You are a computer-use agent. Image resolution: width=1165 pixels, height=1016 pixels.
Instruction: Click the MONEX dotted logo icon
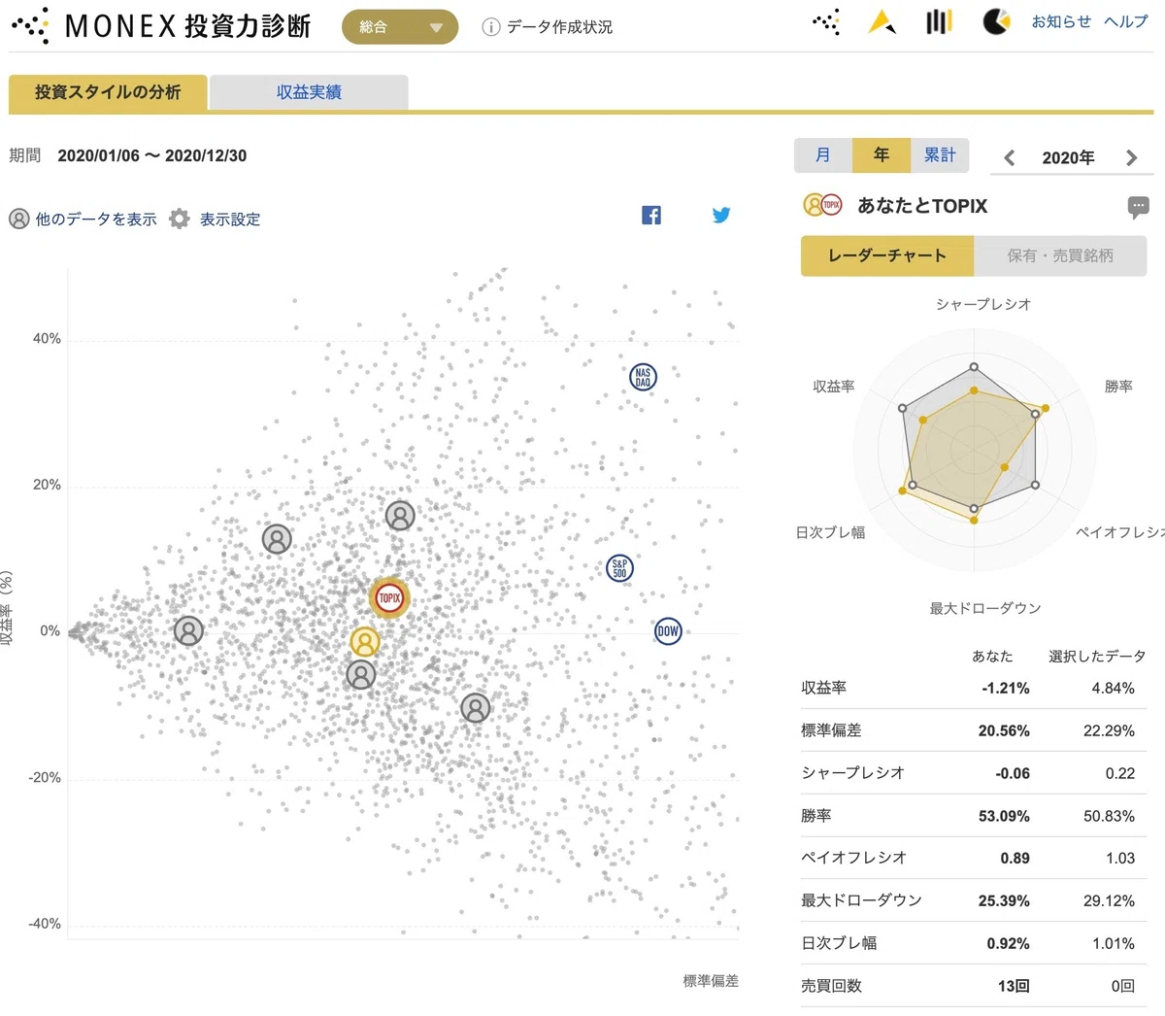click(30, 25)
